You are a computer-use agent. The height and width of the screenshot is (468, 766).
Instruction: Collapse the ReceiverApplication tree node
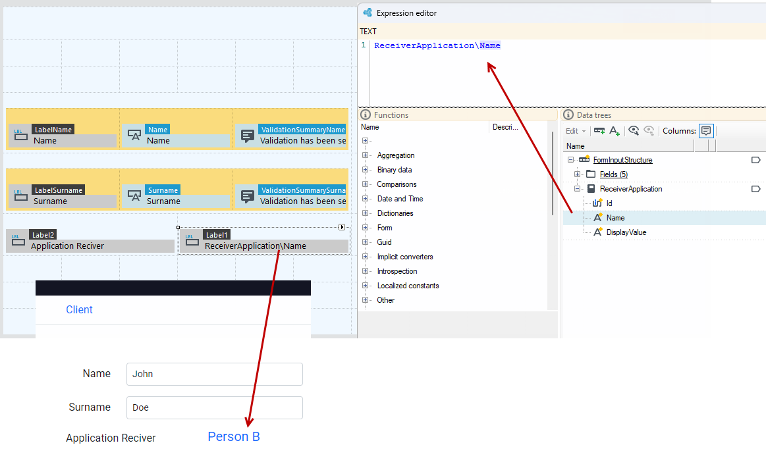(577, 188)
